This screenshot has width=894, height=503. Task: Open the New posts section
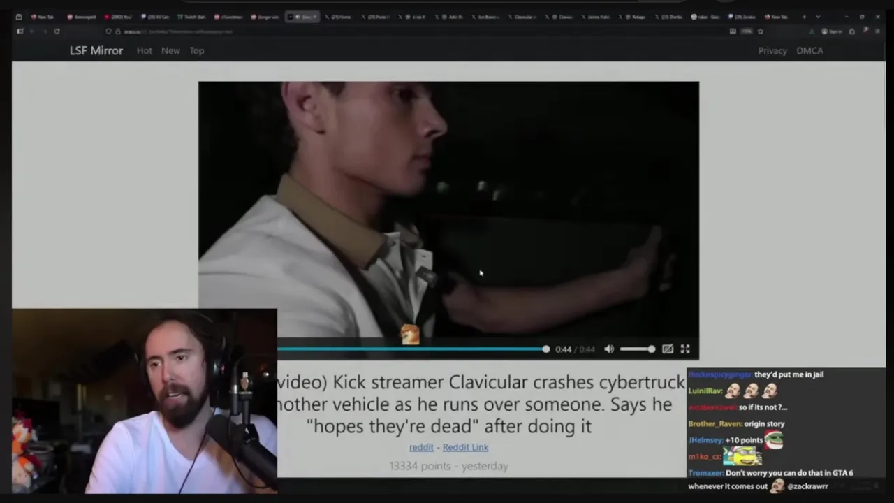tap(170, 50)
